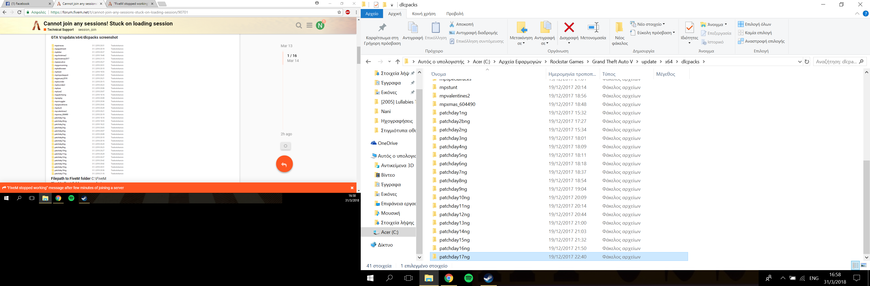The image size is (870, 286).
Task: Select Acer (C:) in the navigation pane
Action: tap(389, 232)
